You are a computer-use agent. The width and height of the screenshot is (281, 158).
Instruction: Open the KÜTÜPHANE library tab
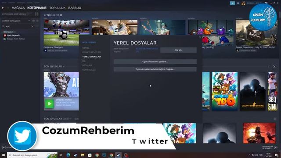37,8
